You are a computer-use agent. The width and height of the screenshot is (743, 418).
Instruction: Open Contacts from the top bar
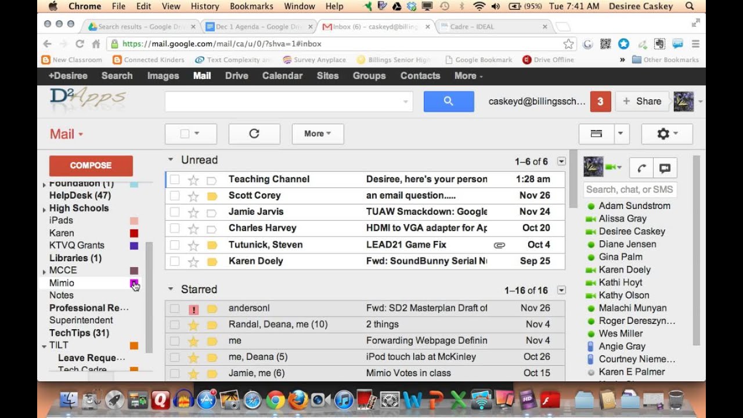coord(420,76)
